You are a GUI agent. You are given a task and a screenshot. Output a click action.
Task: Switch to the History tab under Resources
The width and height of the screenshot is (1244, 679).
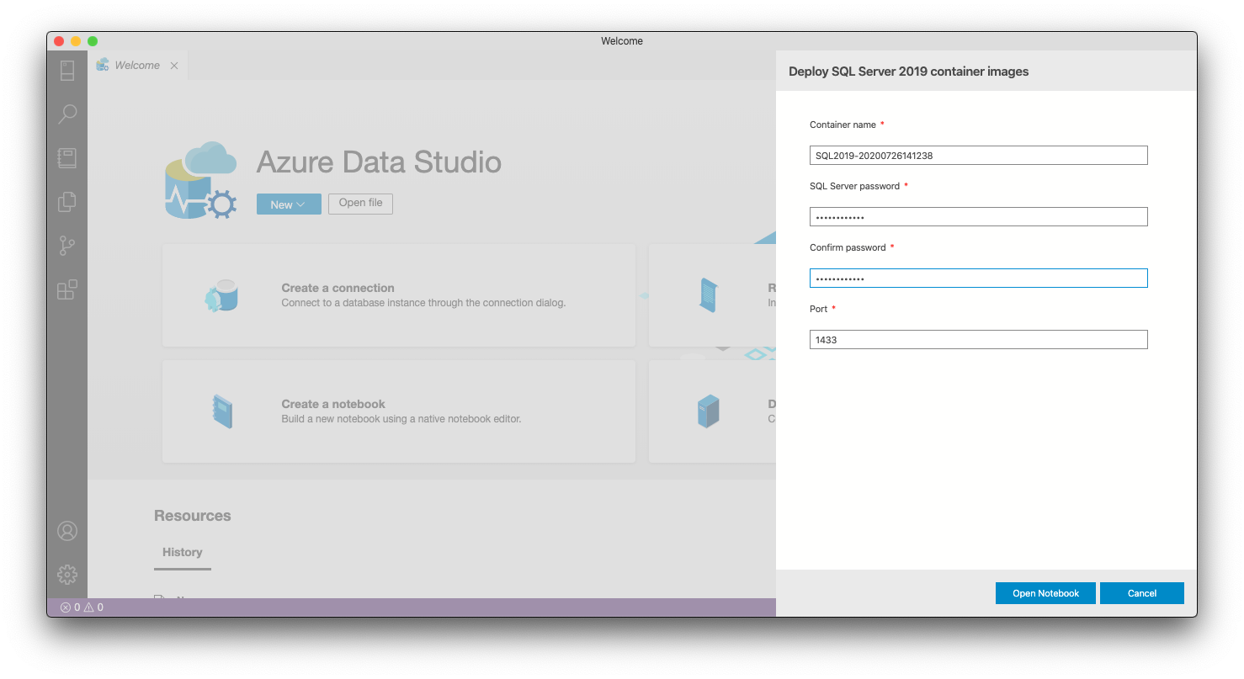183,553
